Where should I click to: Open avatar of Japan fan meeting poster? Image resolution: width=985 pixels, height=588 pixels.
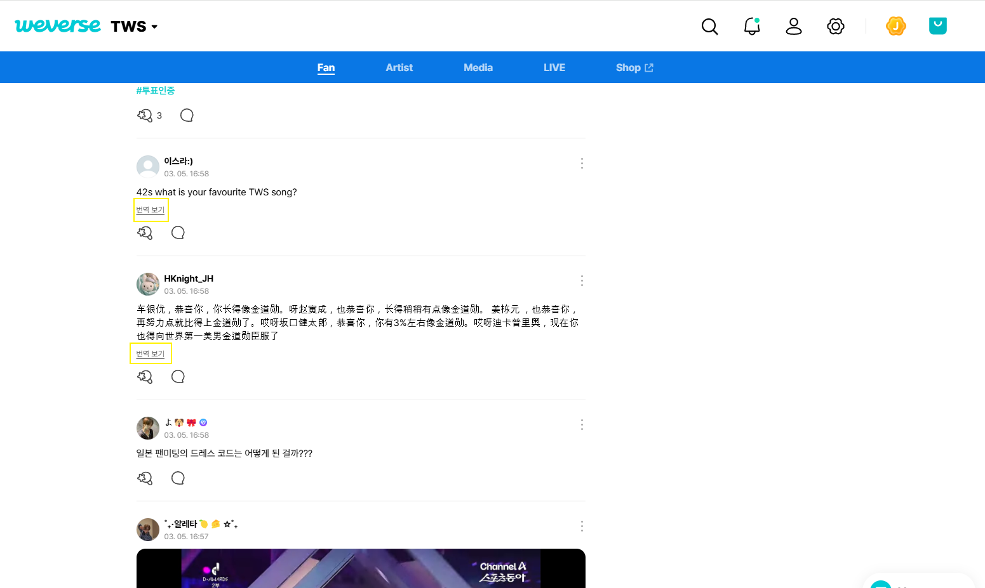point(148,428)
